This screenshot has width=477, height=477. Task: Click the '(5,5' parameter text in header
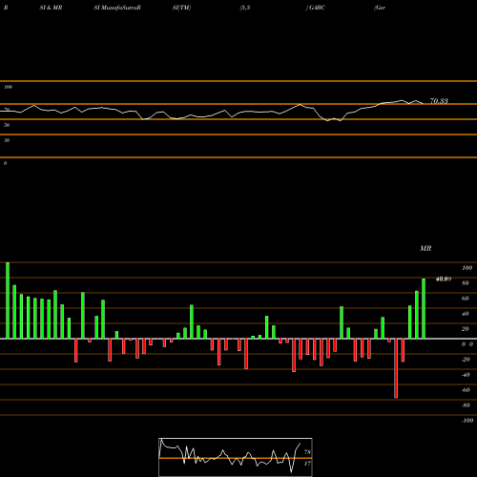point(245,8)
